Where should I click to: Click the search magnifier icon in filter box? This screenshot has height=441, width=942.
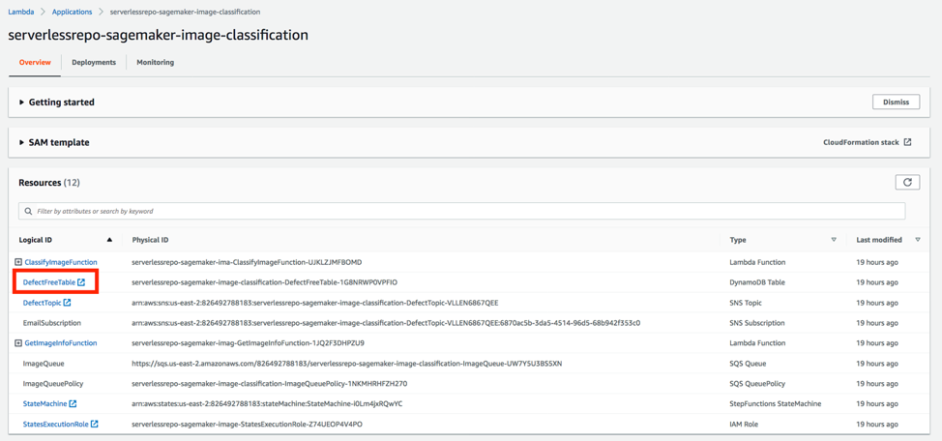[28, 212]
